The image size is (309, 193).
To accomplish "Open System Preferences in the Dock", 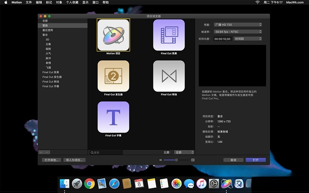I will (x=214, y=184).
